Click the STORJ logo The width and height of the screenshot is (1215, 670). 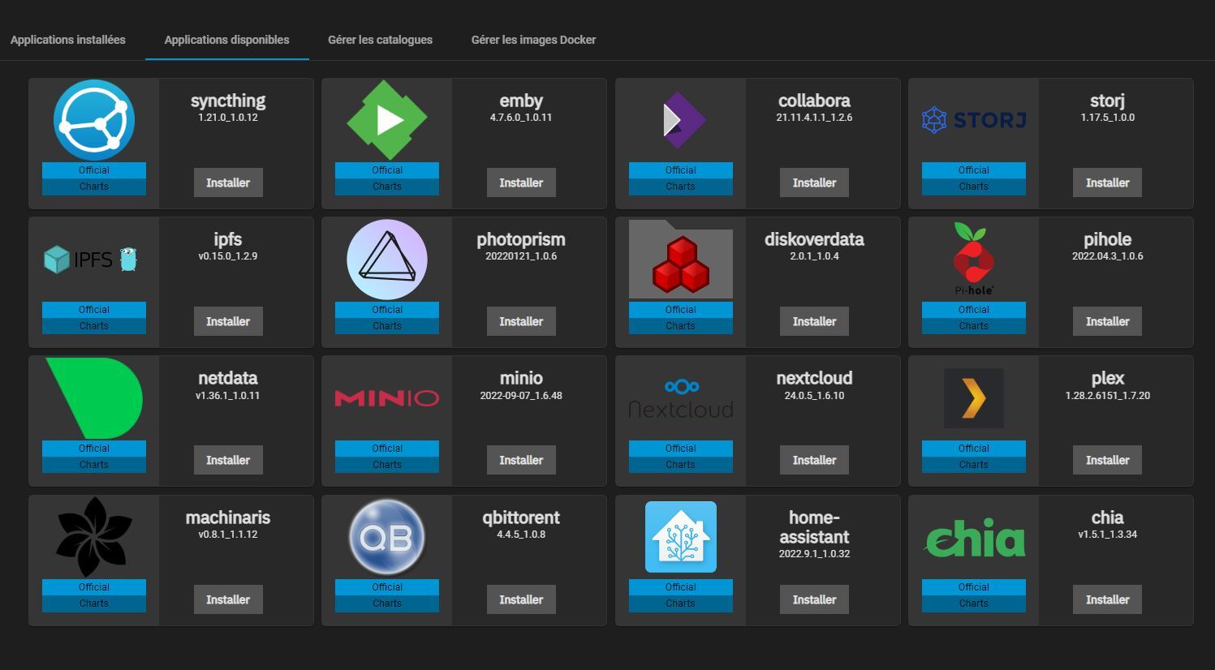(974, 120)
